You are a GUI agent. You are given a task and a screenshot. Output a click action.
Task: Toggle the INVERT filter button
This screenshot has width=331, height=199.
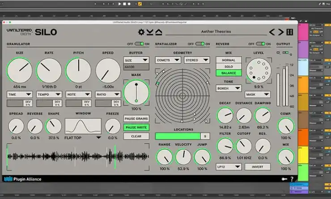(257, 167)
